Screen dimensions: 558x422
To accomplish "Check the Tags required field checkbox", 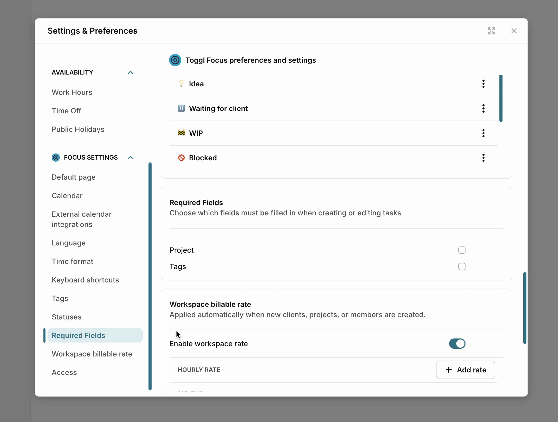I will coord(462,267).
